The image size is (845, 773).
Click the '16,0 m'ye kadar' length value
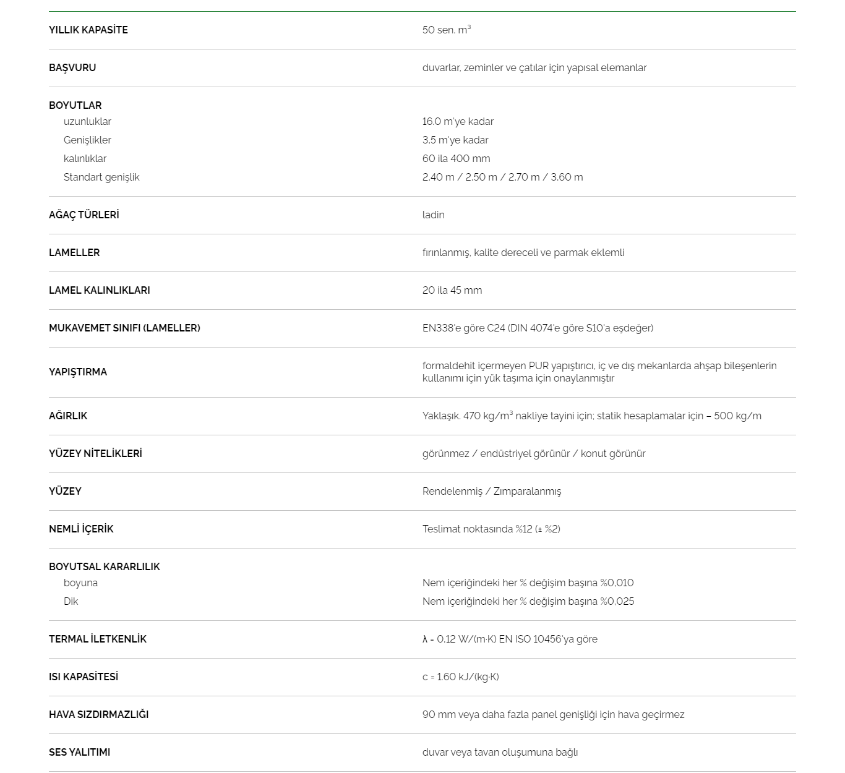(x=458, y=121)
